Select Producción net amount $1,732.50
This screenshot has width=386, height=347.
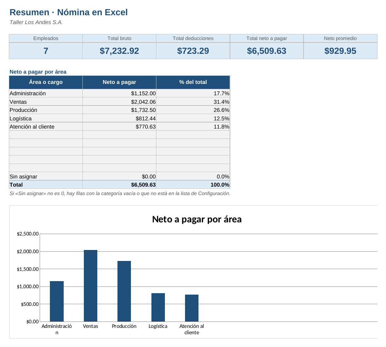click(x=119, y=110)
